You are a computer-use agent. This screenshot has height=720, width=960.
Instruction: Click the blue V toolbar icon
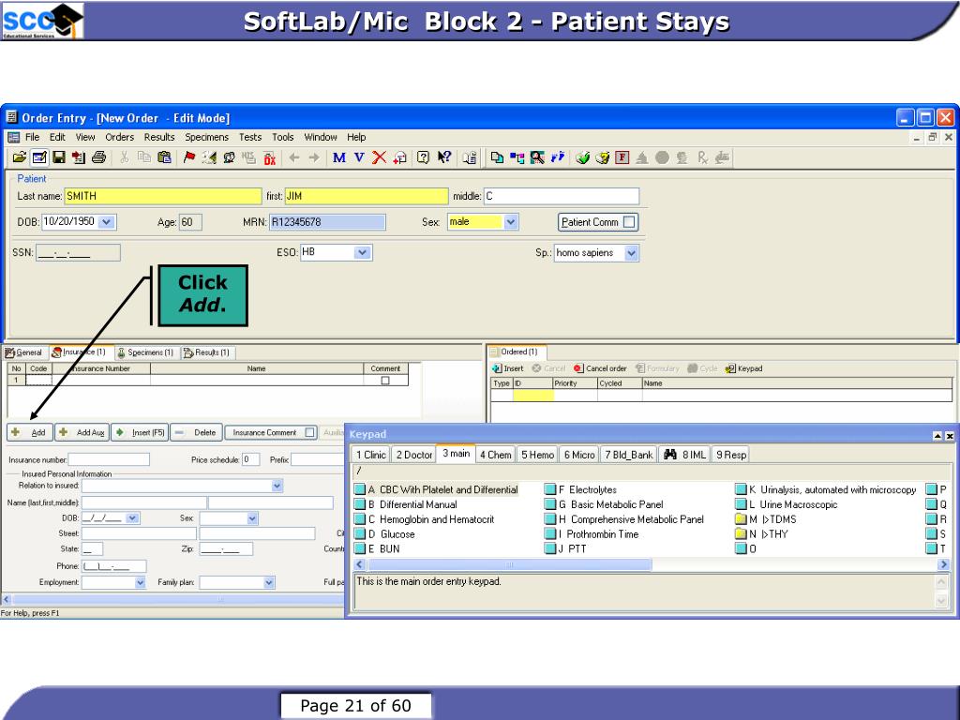pos(359,157)
